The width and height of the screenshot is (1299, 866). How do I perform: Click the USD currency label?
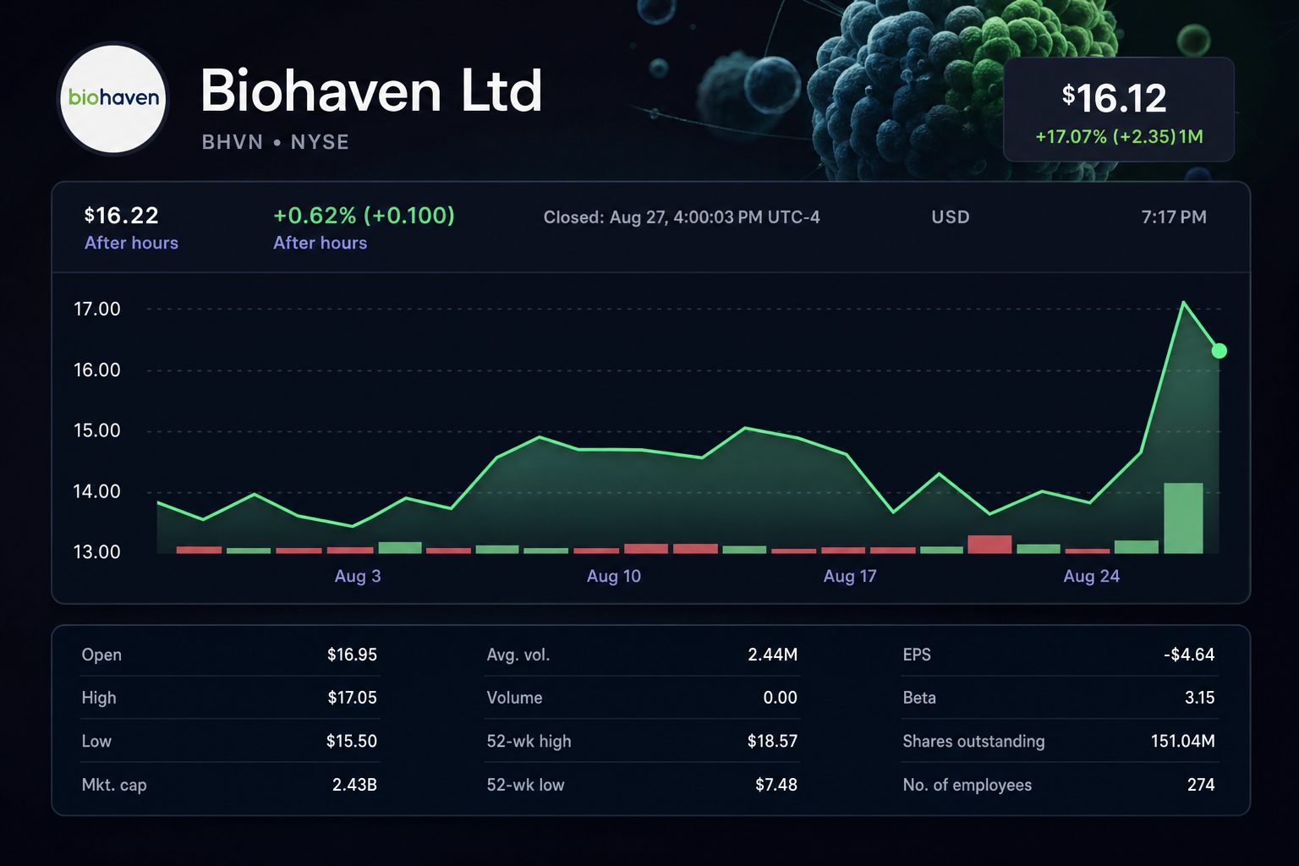951,217
